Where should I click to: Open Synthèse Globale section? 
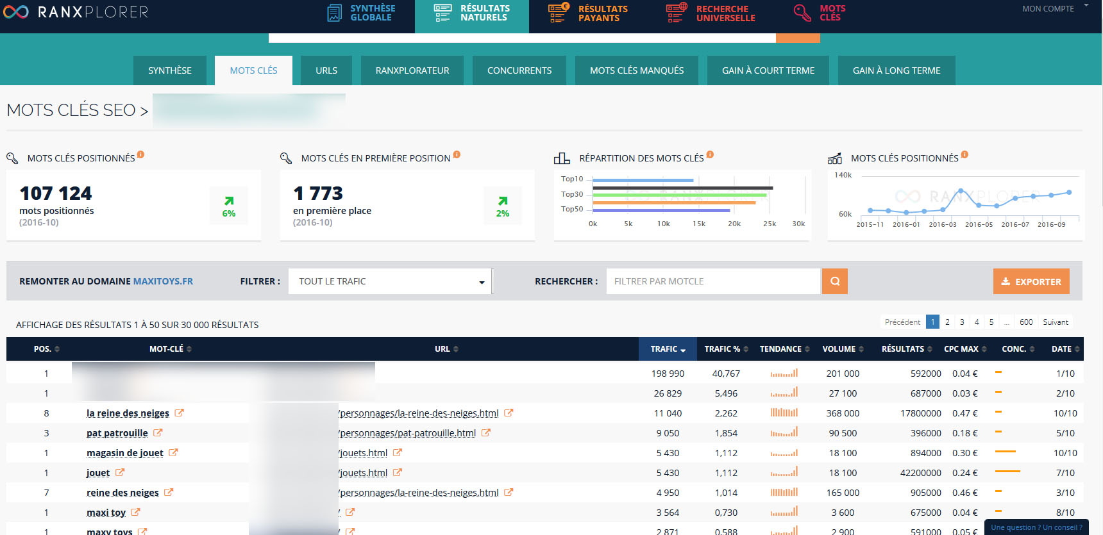click(361, 13)
